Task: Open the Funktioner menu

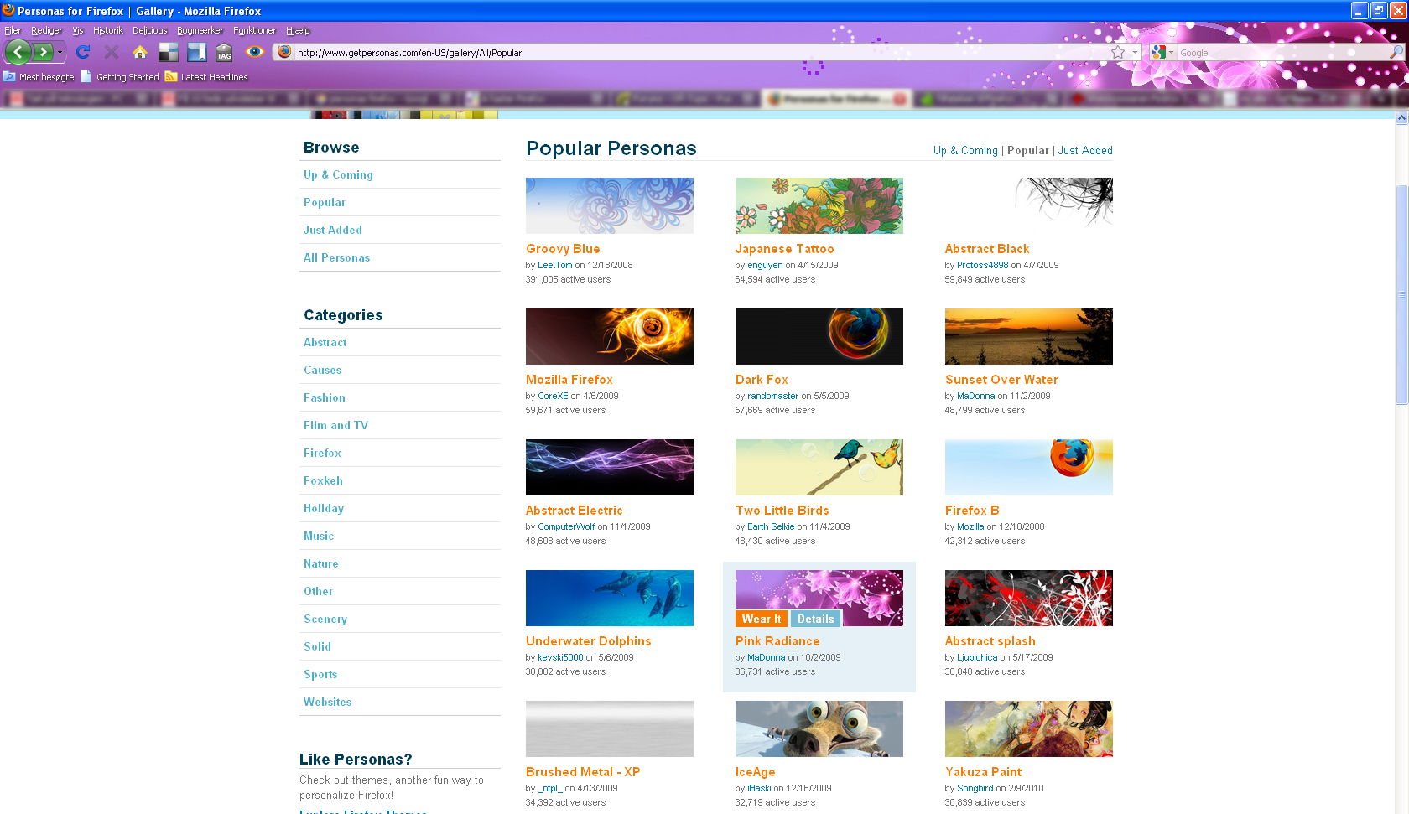Action: 254,30
